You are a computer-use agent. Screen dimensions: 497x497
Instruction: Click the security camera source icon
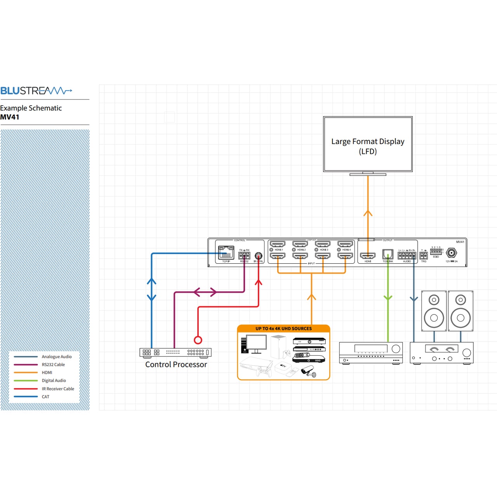(x=309, y=371)
